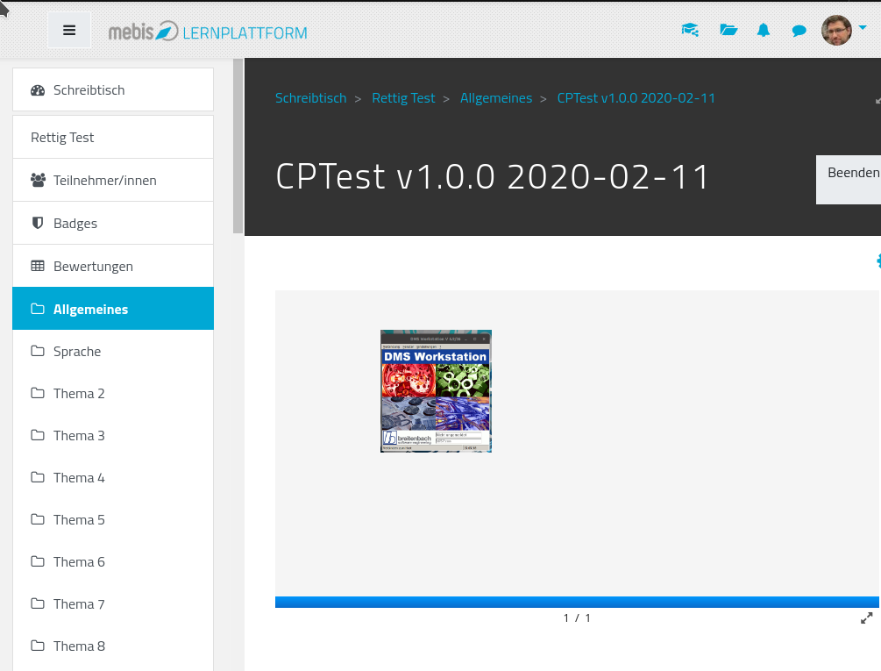The image size is (881, 671).
Task: Toggle the hamburger navigation menu
Action: coord(69,31)
